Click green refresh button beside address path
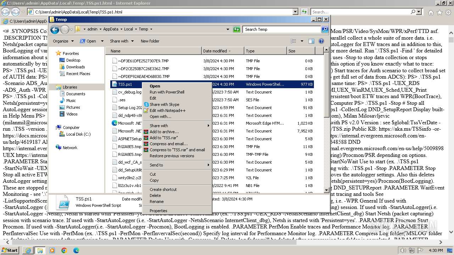Screen dimensions: 454x255 pyautogui.click(x=237, y=29)
